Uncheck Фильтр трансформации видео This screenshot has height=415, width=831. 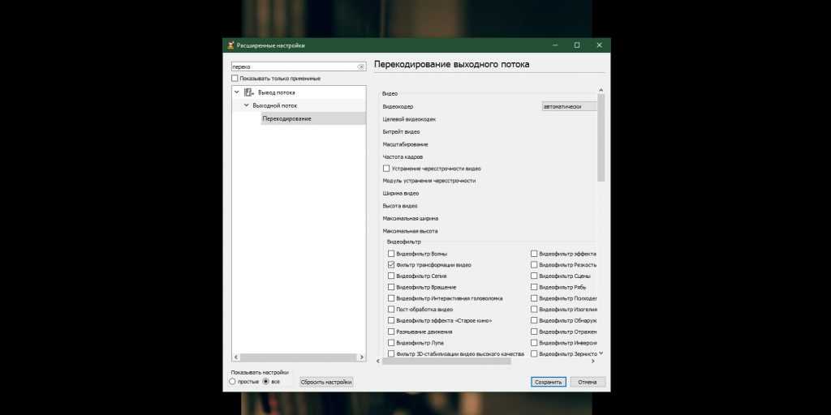[391, 265]
